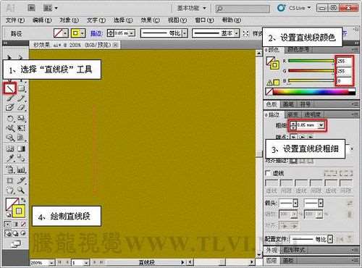This screenshot has height=268, width=362.
Task: Select the Gradient tool
Action: (x=21, y=148)
